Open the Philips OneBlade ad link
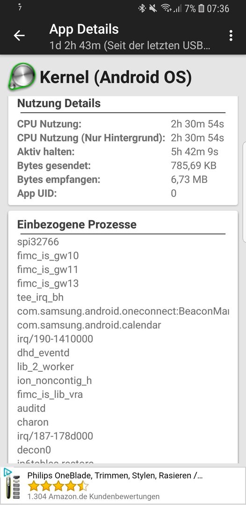This screenshot has height=505, width=246. [115, 476]
